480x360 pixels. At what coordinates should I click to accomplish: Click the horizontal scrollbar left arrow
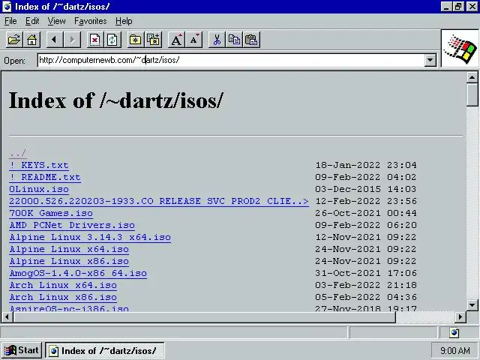tap(7, 317)
